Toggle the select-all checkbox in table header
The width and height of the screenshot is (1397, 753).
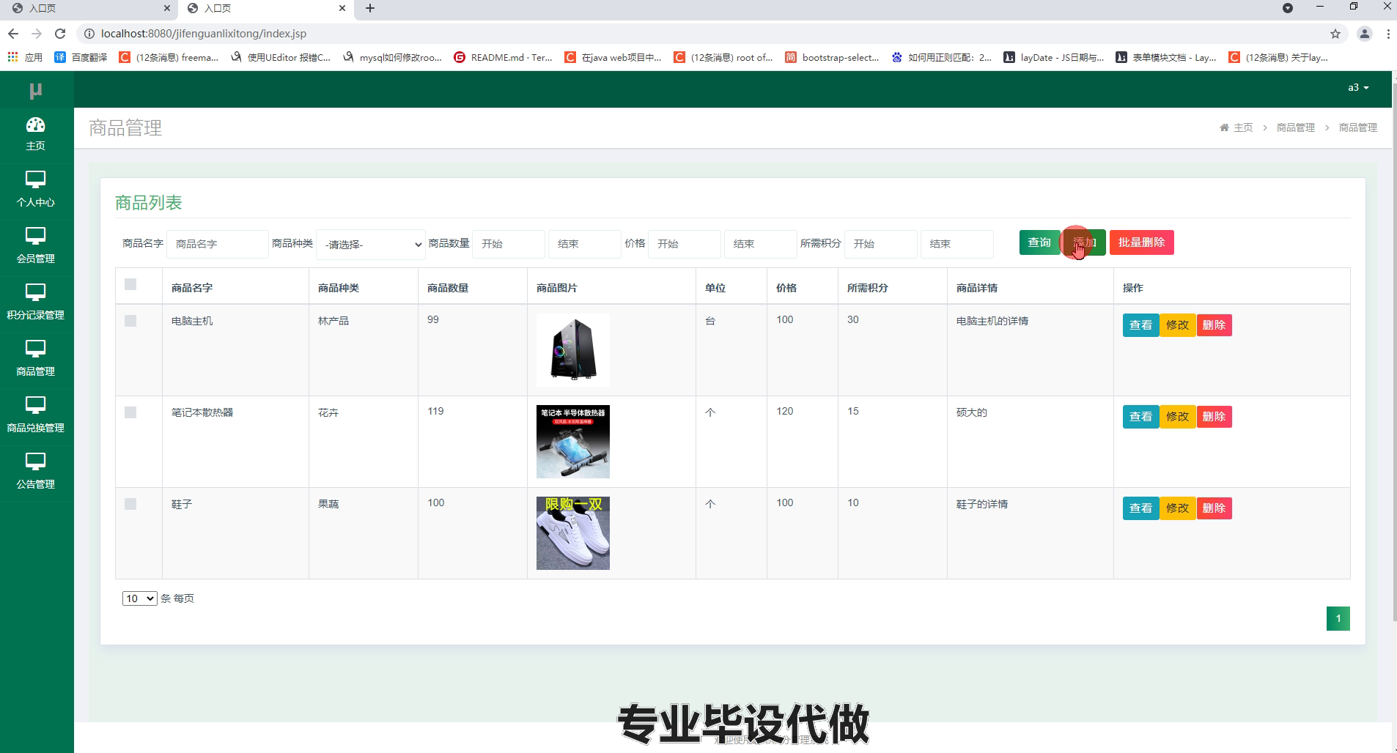tap(130, 284)
